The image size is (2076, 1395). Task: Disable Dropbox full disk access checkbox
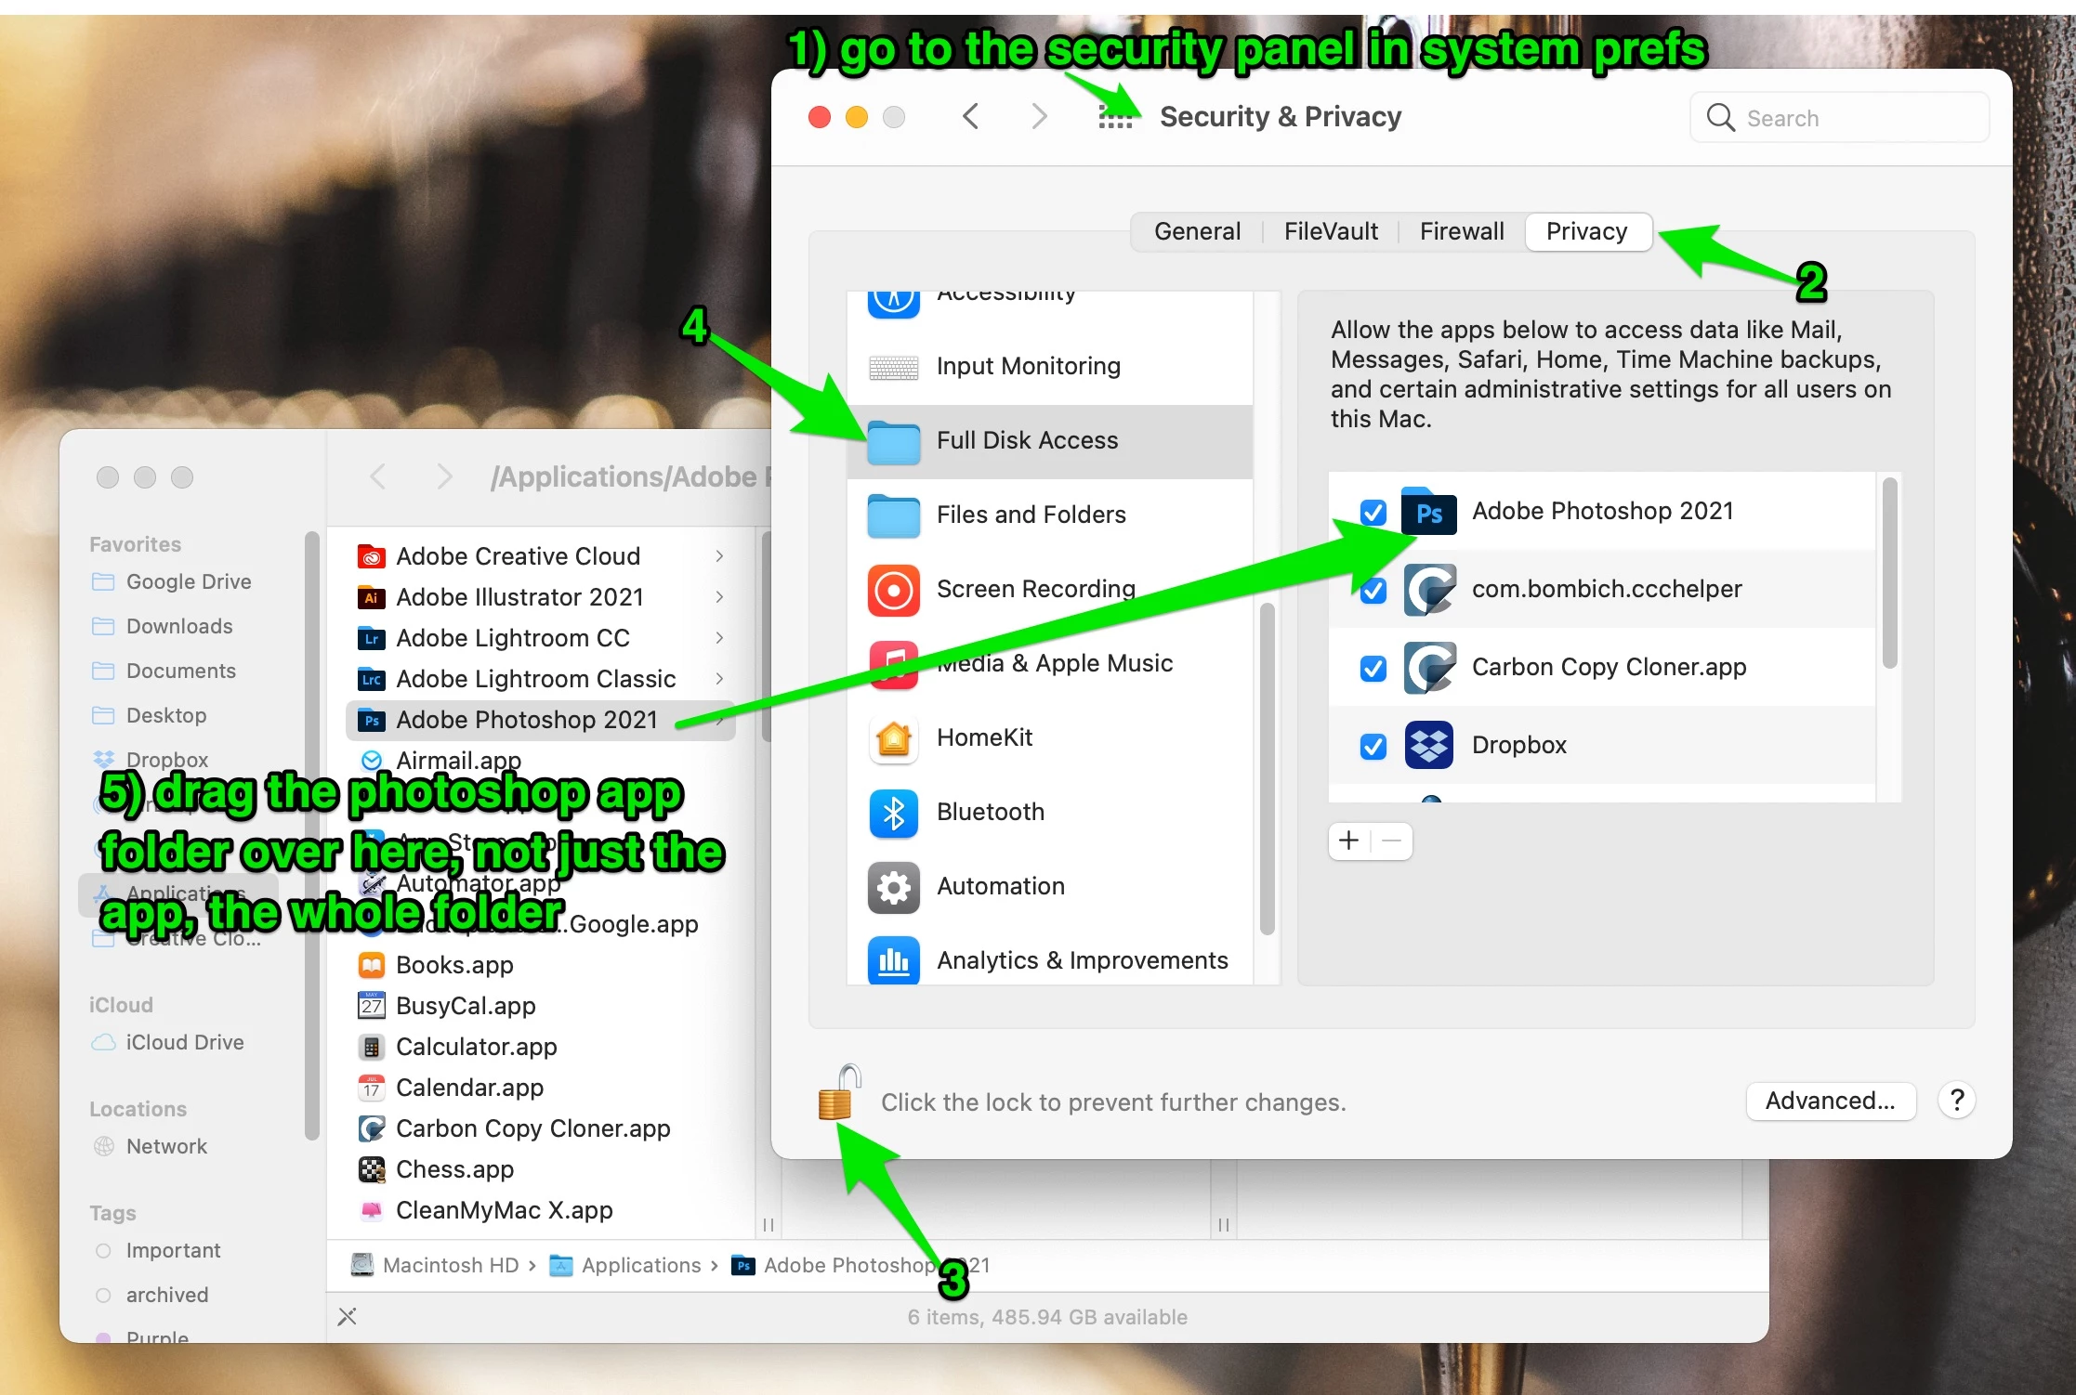pos(1373,746)
